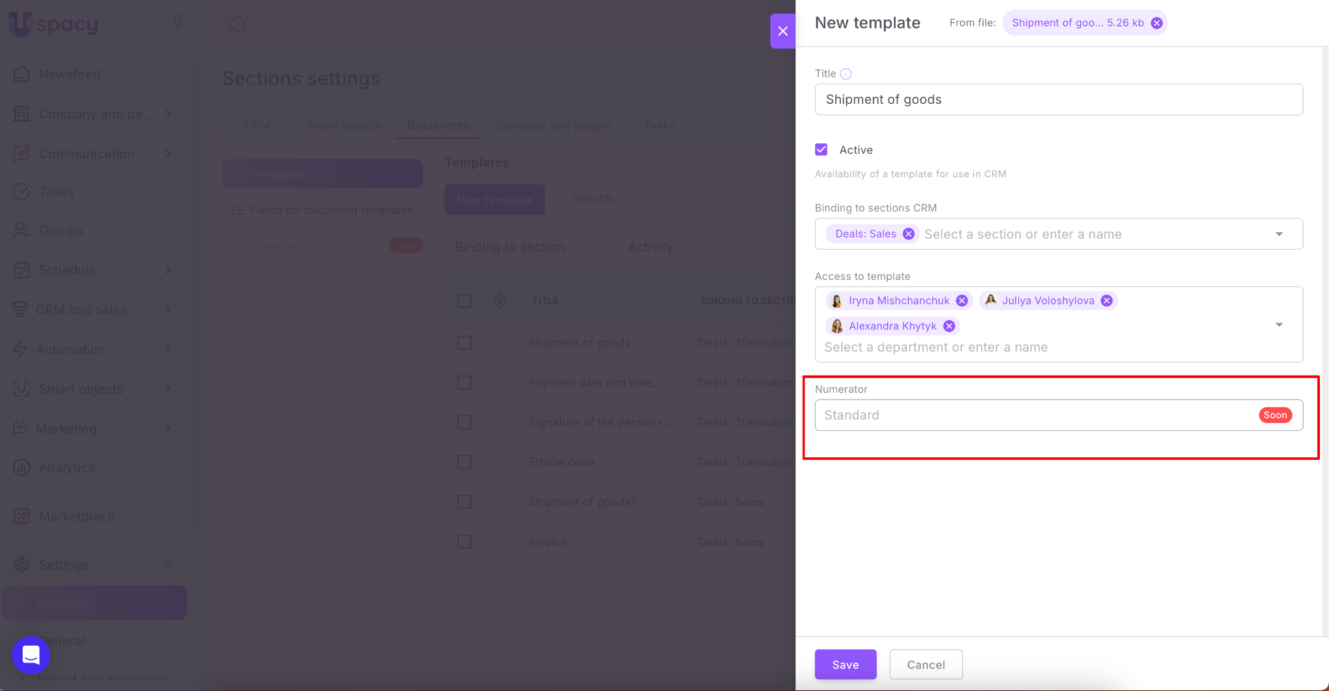
Task: Remove the Deals: Sales binding tag
Action: [908, 234]
